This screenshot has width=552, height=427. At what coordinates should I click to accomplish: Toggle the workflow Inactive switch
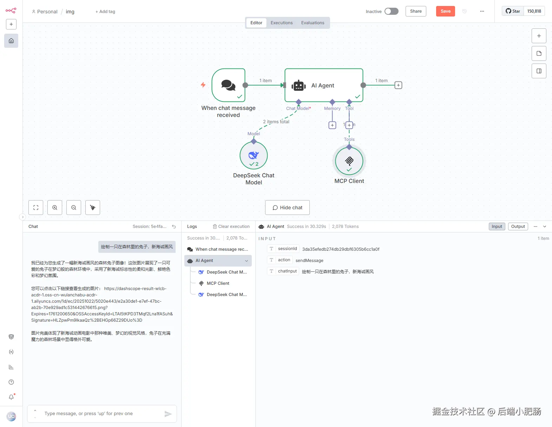[392, 11]
